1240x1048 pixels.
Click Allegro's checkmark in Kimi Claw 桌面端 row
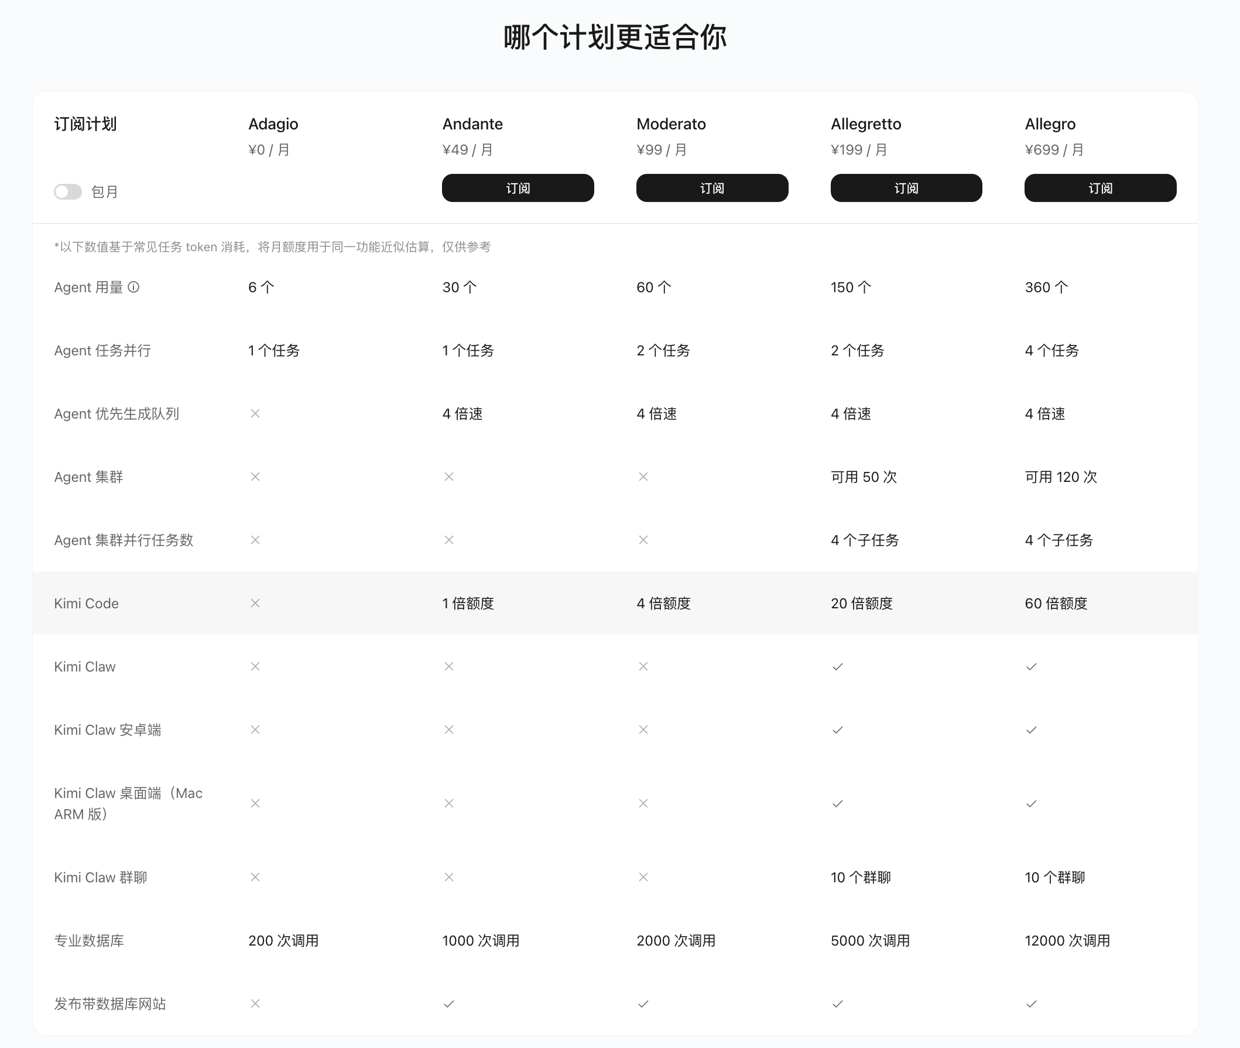pos(1032,804)
